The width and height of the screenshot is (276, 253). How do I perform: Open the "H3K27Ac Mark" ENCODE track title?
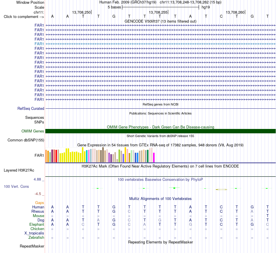(x=160, y=166)
